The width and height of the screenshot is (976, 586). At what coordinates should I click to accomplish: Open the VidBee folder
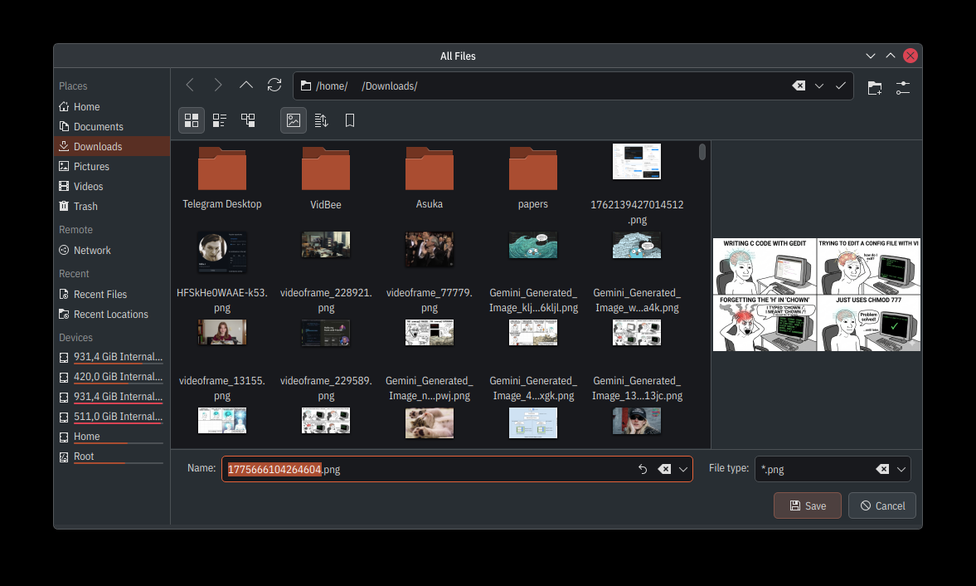[x=326, y=178]
